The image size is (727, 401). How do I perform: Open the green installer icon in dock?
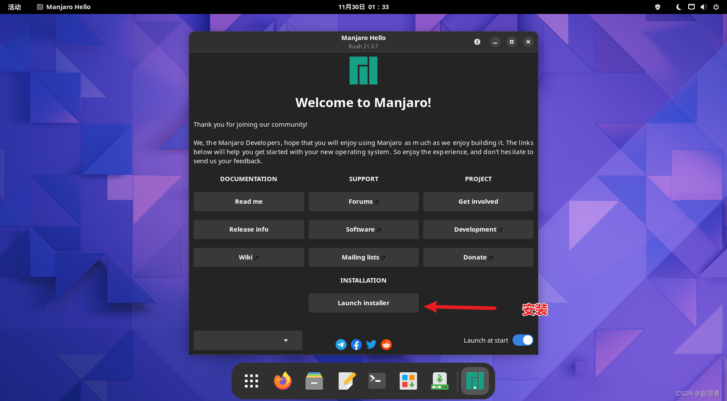(440, 381)
